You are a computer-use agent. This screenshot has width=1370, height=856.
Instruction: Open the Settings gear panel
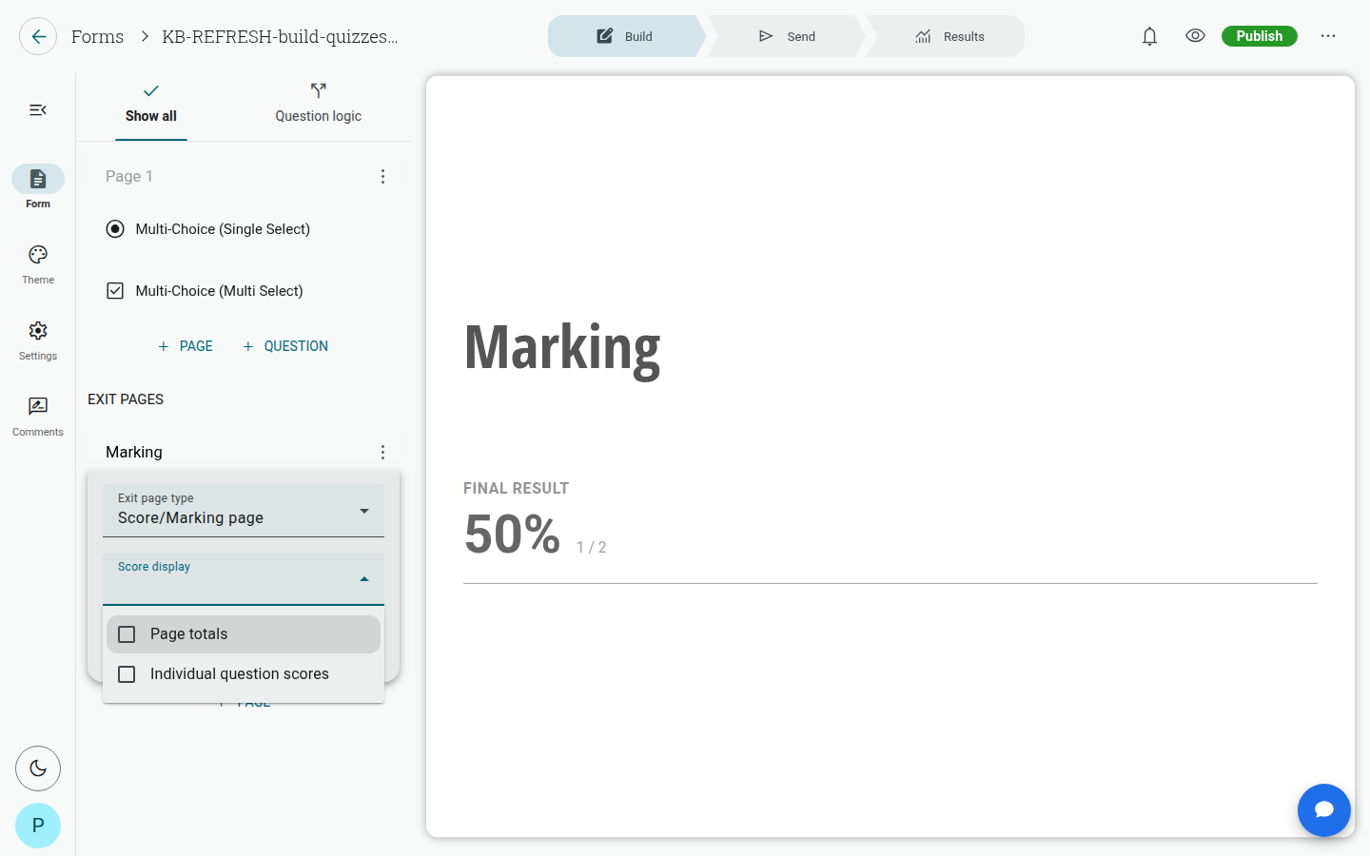(38, 340)
